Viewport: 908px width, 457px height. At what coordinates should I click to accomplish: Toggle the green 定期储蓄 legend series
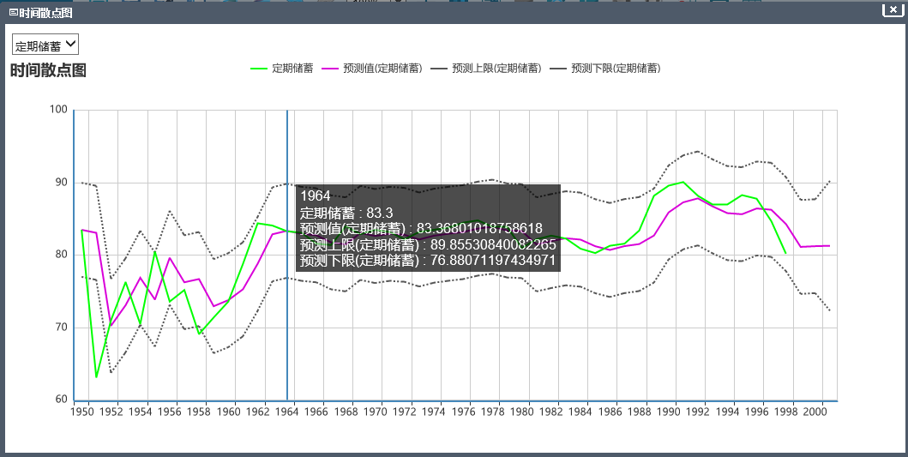pos(281,69)
